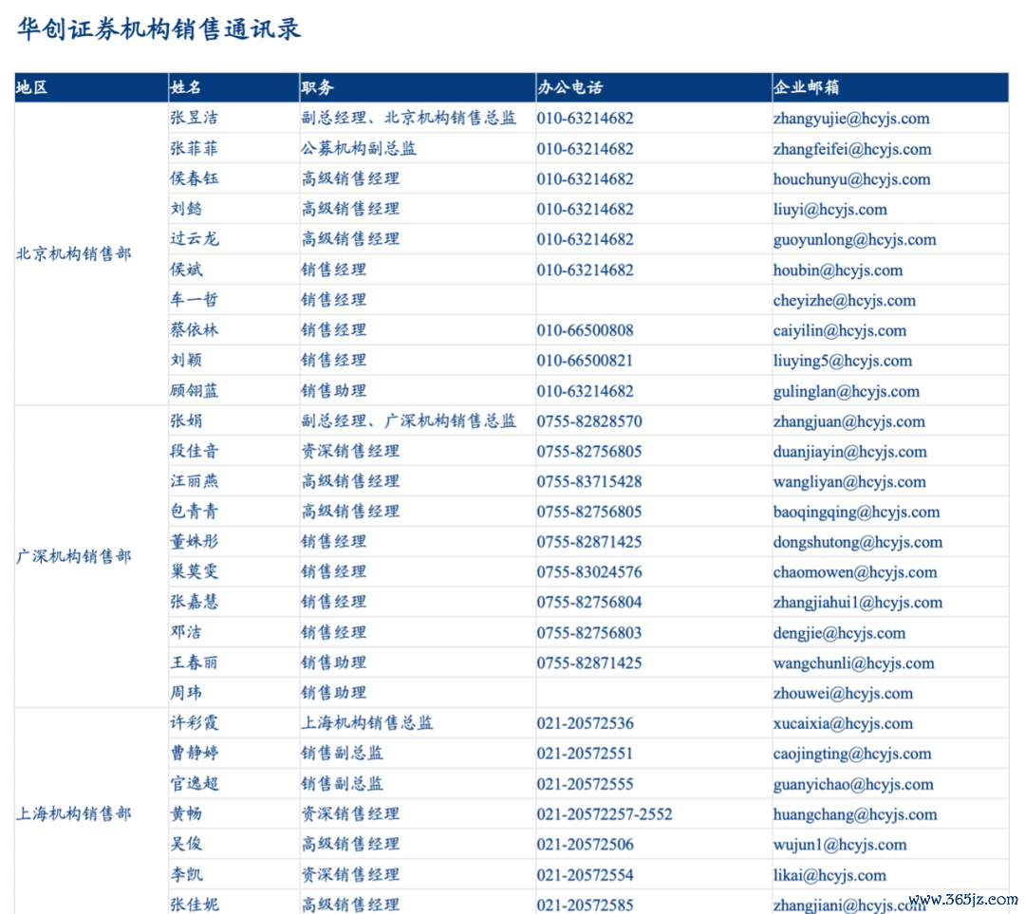The image size is (1025, 914).
Task: Click the email zhangfeifei@hcyjs.com
Action: point(852,150)
